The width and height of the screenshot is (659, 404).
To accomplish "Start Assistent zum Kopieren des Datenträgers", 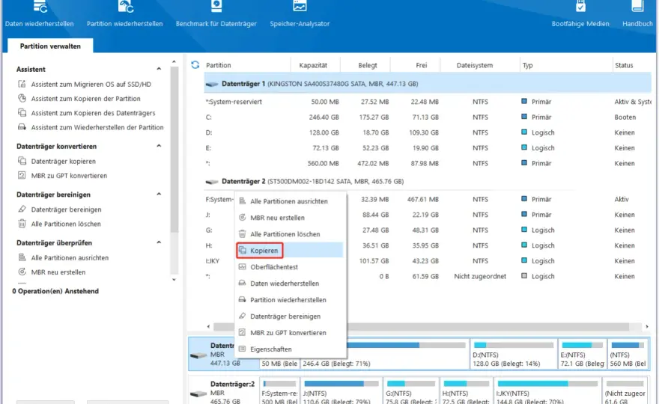I will coord(86,112).
